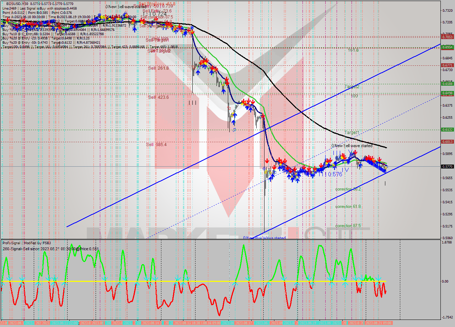Screen dimensions: 455x327
Task: Click the green 0.6498 price tag
Action: click(x=447, y=93)
